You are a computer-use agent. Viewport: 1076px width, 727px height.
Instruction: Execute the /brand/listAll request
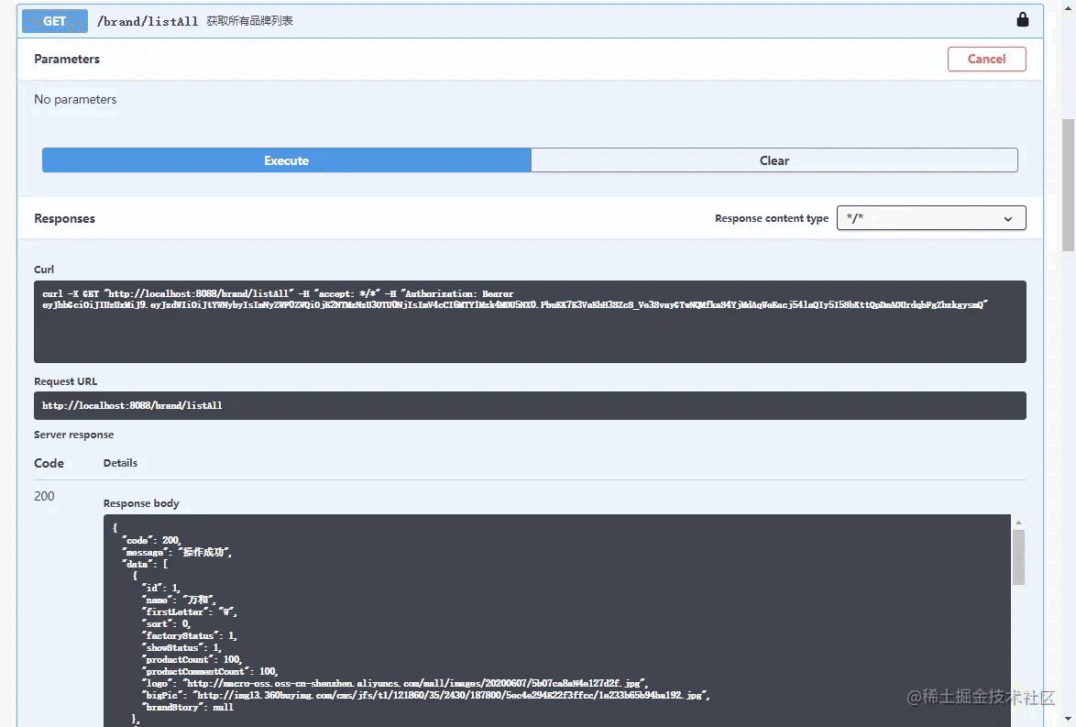(x=286, y=160)
